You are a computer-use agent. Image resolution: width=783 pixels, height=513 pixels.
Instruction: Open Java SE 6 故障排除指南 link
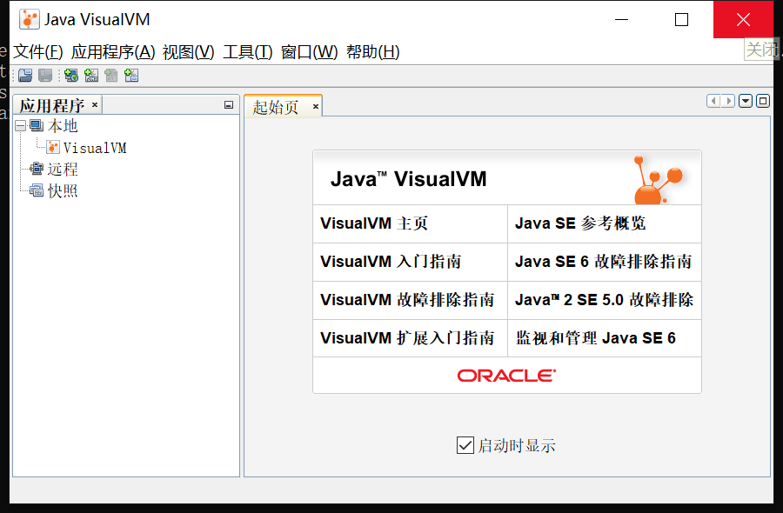coord(603,262)
